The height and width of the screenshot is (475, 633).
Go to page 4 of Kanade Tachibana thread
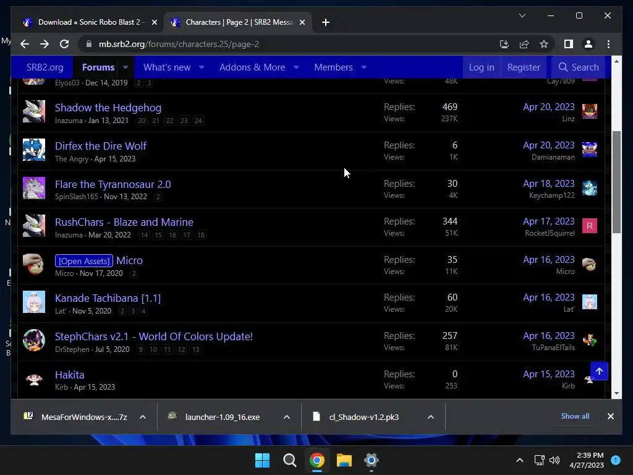(x=143, y=311)
